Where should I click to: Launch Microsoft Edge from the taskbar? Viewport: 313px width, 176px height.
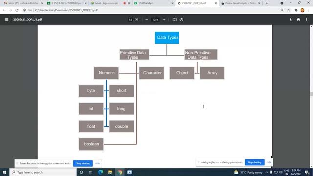(x=100, y=172)
